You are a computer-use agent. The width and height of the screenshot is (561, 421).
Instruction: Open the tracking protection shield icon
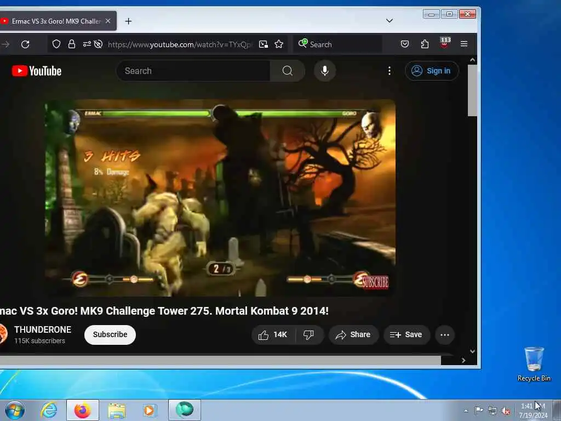56,44
